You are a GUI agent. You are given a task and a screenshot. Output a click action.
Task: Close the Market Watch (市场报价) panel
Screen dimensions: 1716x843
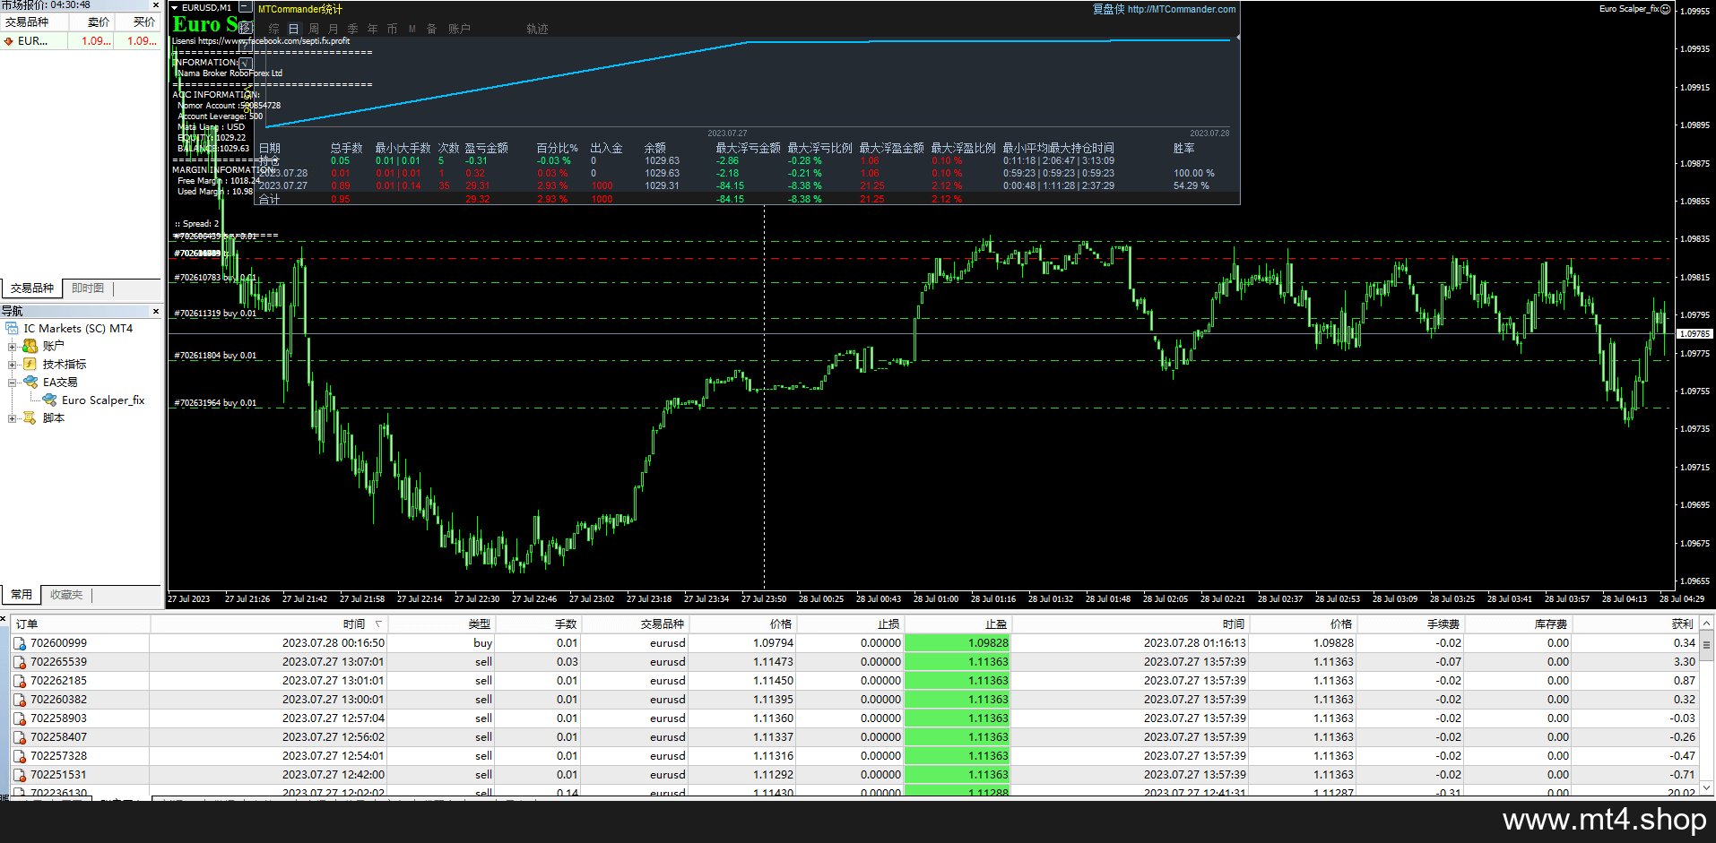coord(156,5)
